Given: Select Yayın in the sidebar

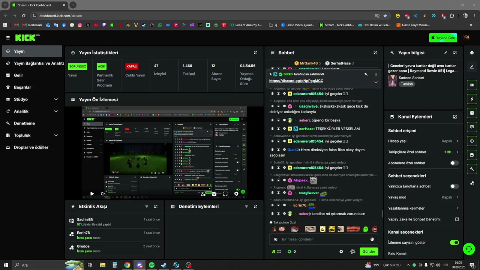Looking at the screenshot, I should [32, 51].
